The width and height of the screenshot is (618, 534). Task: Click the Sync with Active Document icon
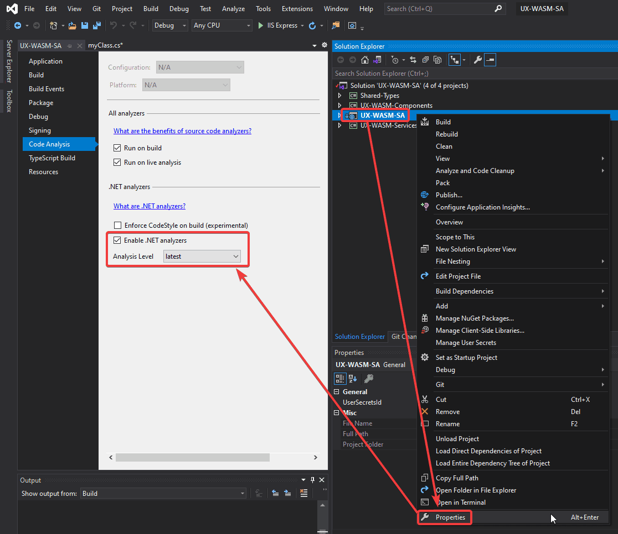coord(413,60)
